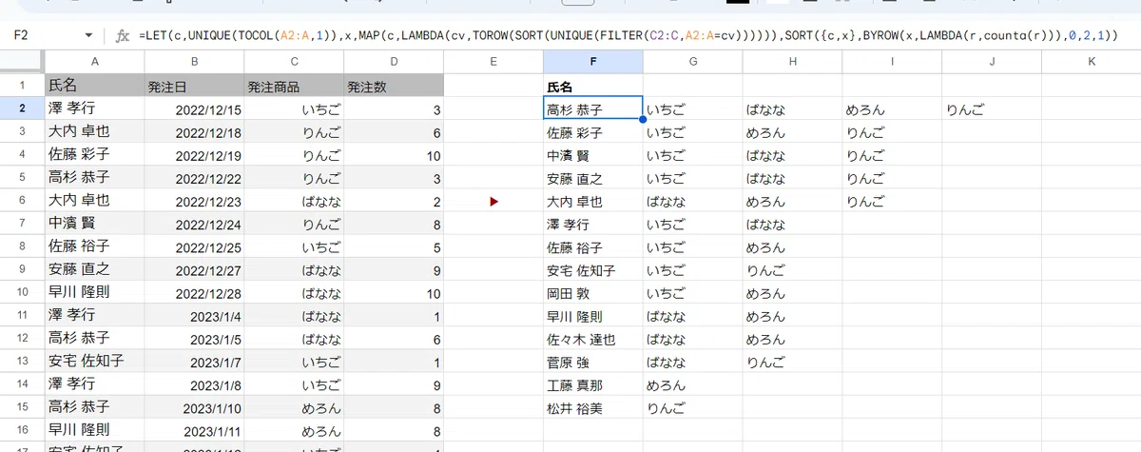Click りんご in column J
Screen dimensions: 1141x452
point(992,108)
